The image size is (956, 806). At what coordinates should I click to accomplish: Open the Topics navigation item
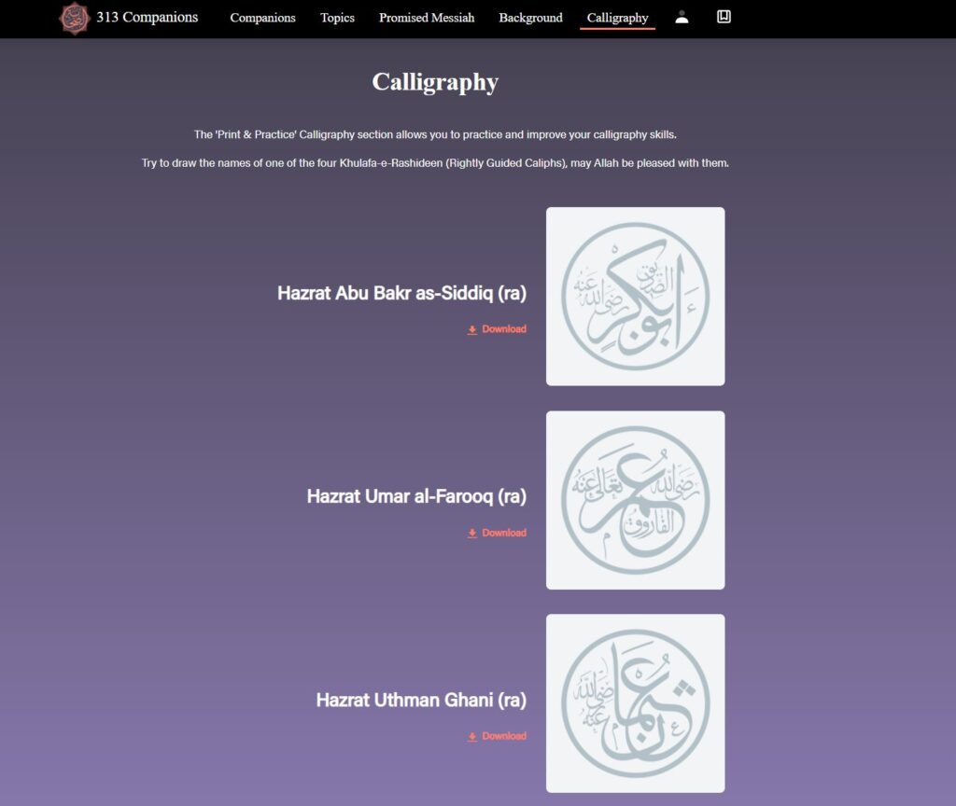337,18
